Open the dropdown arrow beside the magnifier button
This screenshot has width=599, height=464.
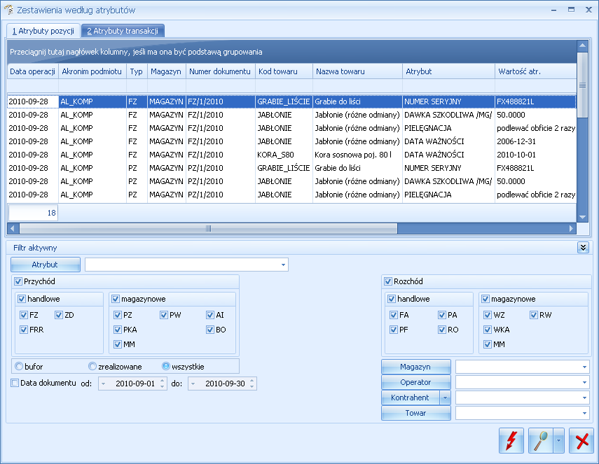tap(558, 440)
